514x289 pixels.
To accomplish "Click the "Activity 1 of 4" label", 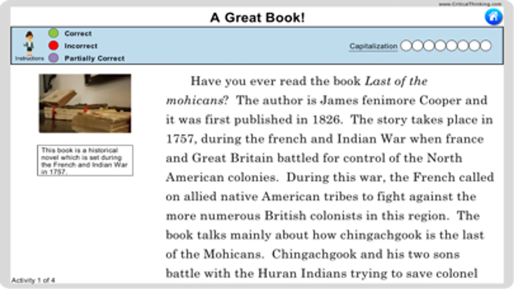I will tap(33, 280).
